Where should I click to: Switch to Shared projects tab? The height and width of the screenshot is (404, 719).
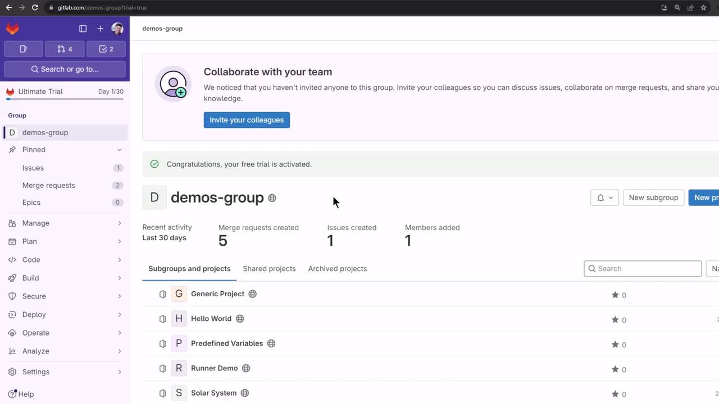269,269
